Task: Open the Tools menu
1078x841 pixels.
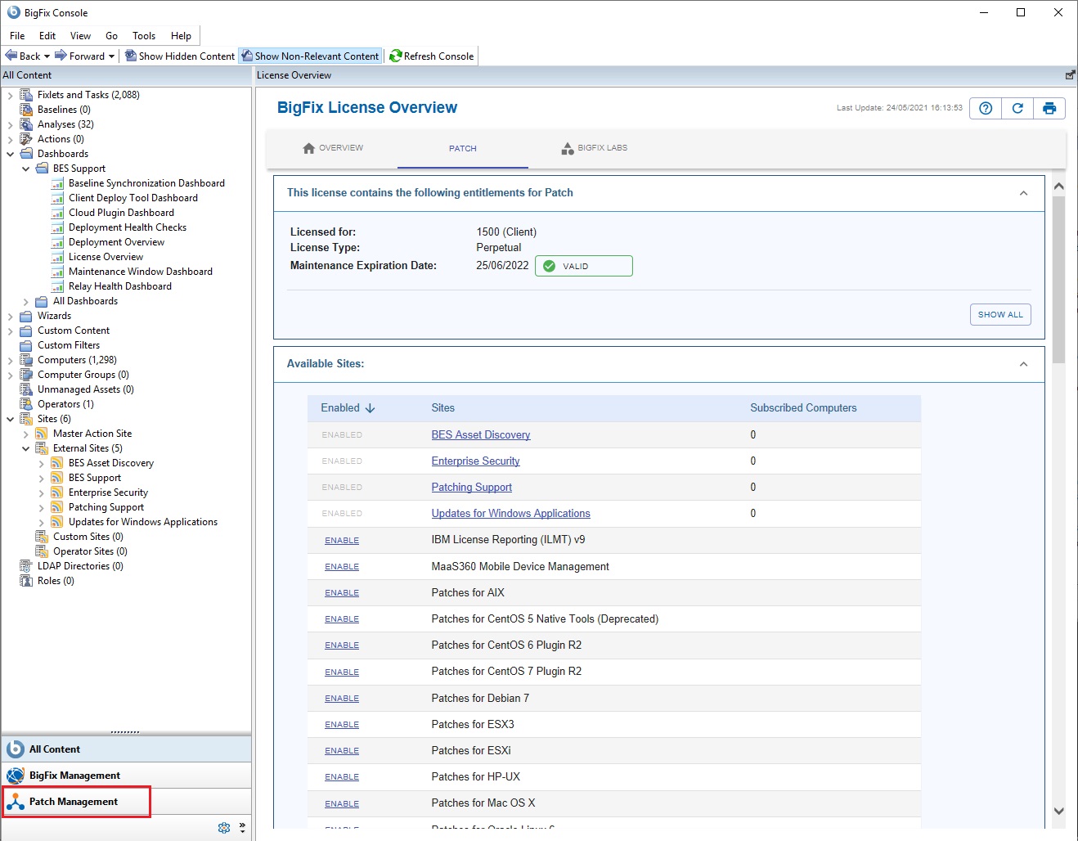Action: point(144,36)
